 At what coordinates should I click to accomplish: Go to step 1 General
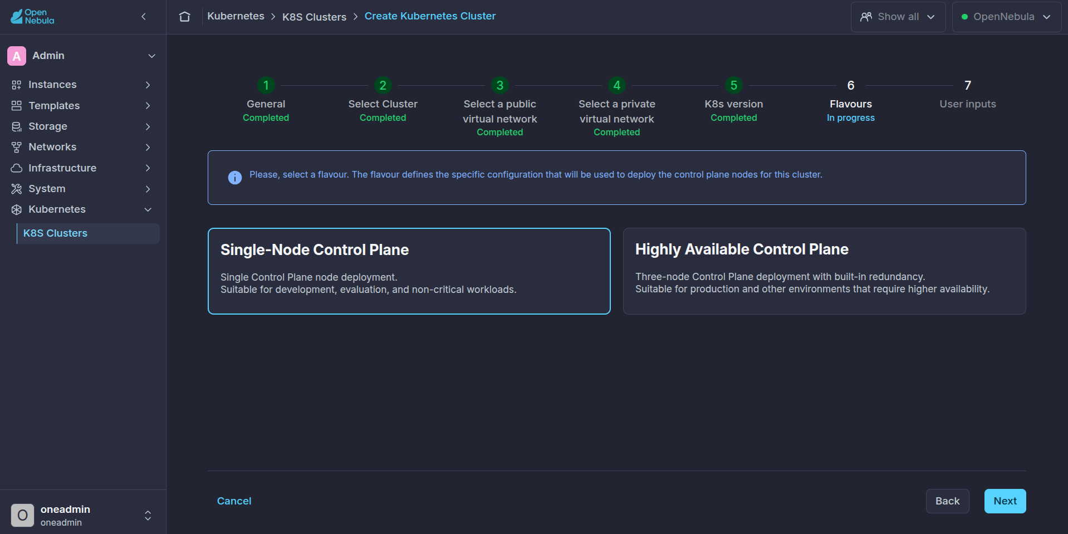point(266,101)
